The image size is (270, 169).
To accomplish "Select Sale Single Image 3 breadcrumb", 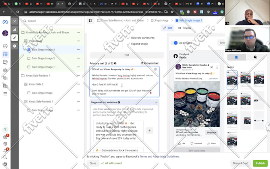I will pyautogui.click(x=189, y=20).
